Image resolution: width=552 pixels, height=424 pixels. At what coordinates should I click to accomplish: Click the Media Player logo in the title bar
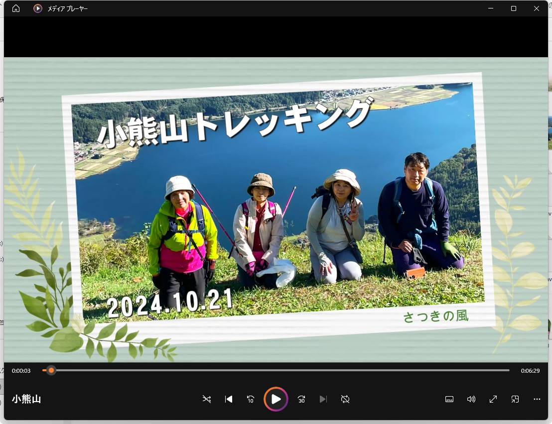pyautogui.click(x=37, y=8)
